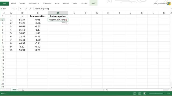This screenshot has width=172, height=96.
Task: Select column M header
Action: click(x=164, y=13)
